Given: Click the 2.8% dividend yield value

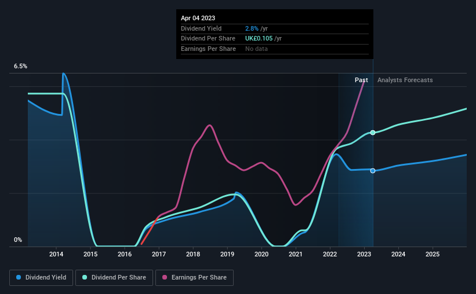Looking at the screenshot, I should tap(252, 28).
